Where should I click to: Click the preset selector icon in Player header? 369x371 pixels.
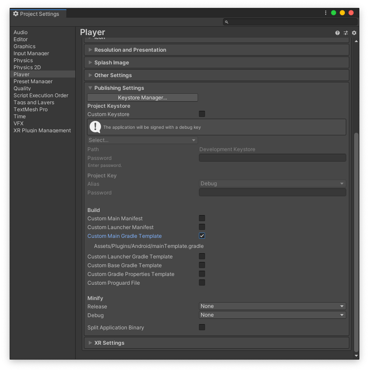(345, 32)
